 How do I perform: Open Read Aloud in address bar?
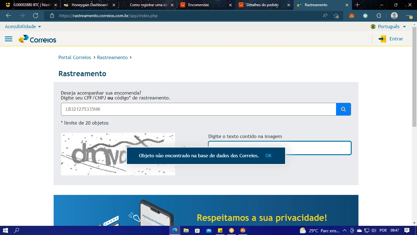[x=325, y=16]
